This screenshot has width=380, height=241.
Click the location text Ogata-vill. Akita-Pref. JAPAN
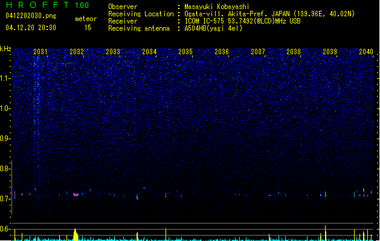click(237, 14)
